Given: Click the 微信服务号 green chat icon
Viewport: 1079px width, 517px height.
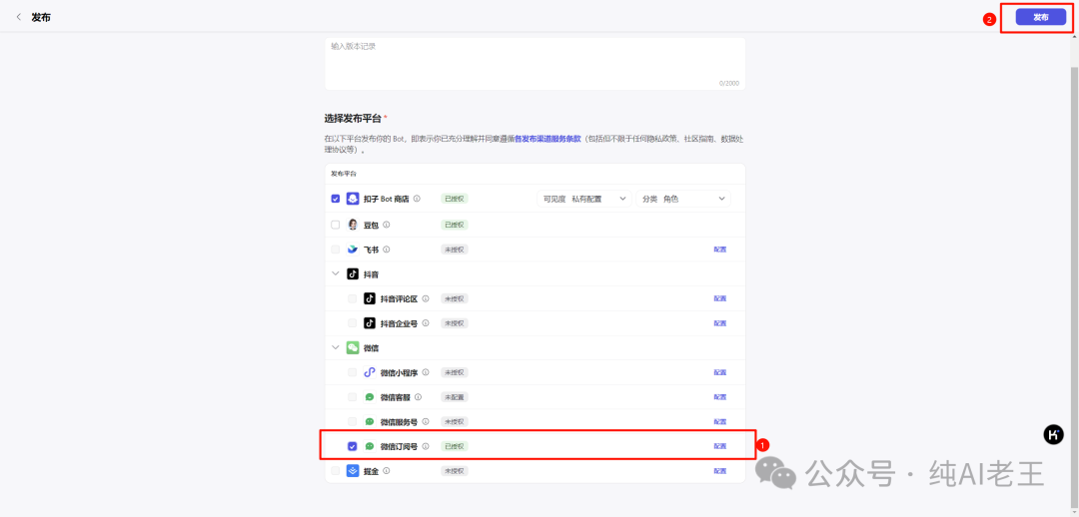Looking at the screenshot, I should 370,421.
